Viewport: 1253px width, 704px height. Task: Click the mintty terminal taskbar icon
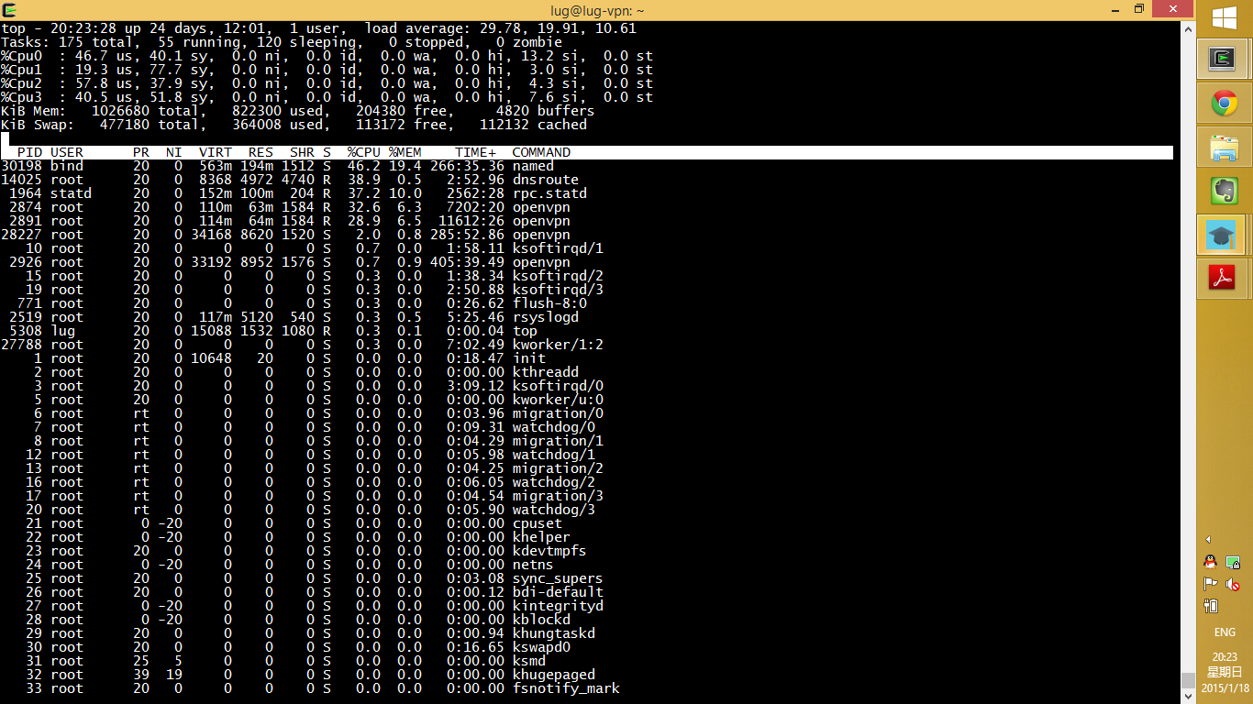coord(1224,60)
